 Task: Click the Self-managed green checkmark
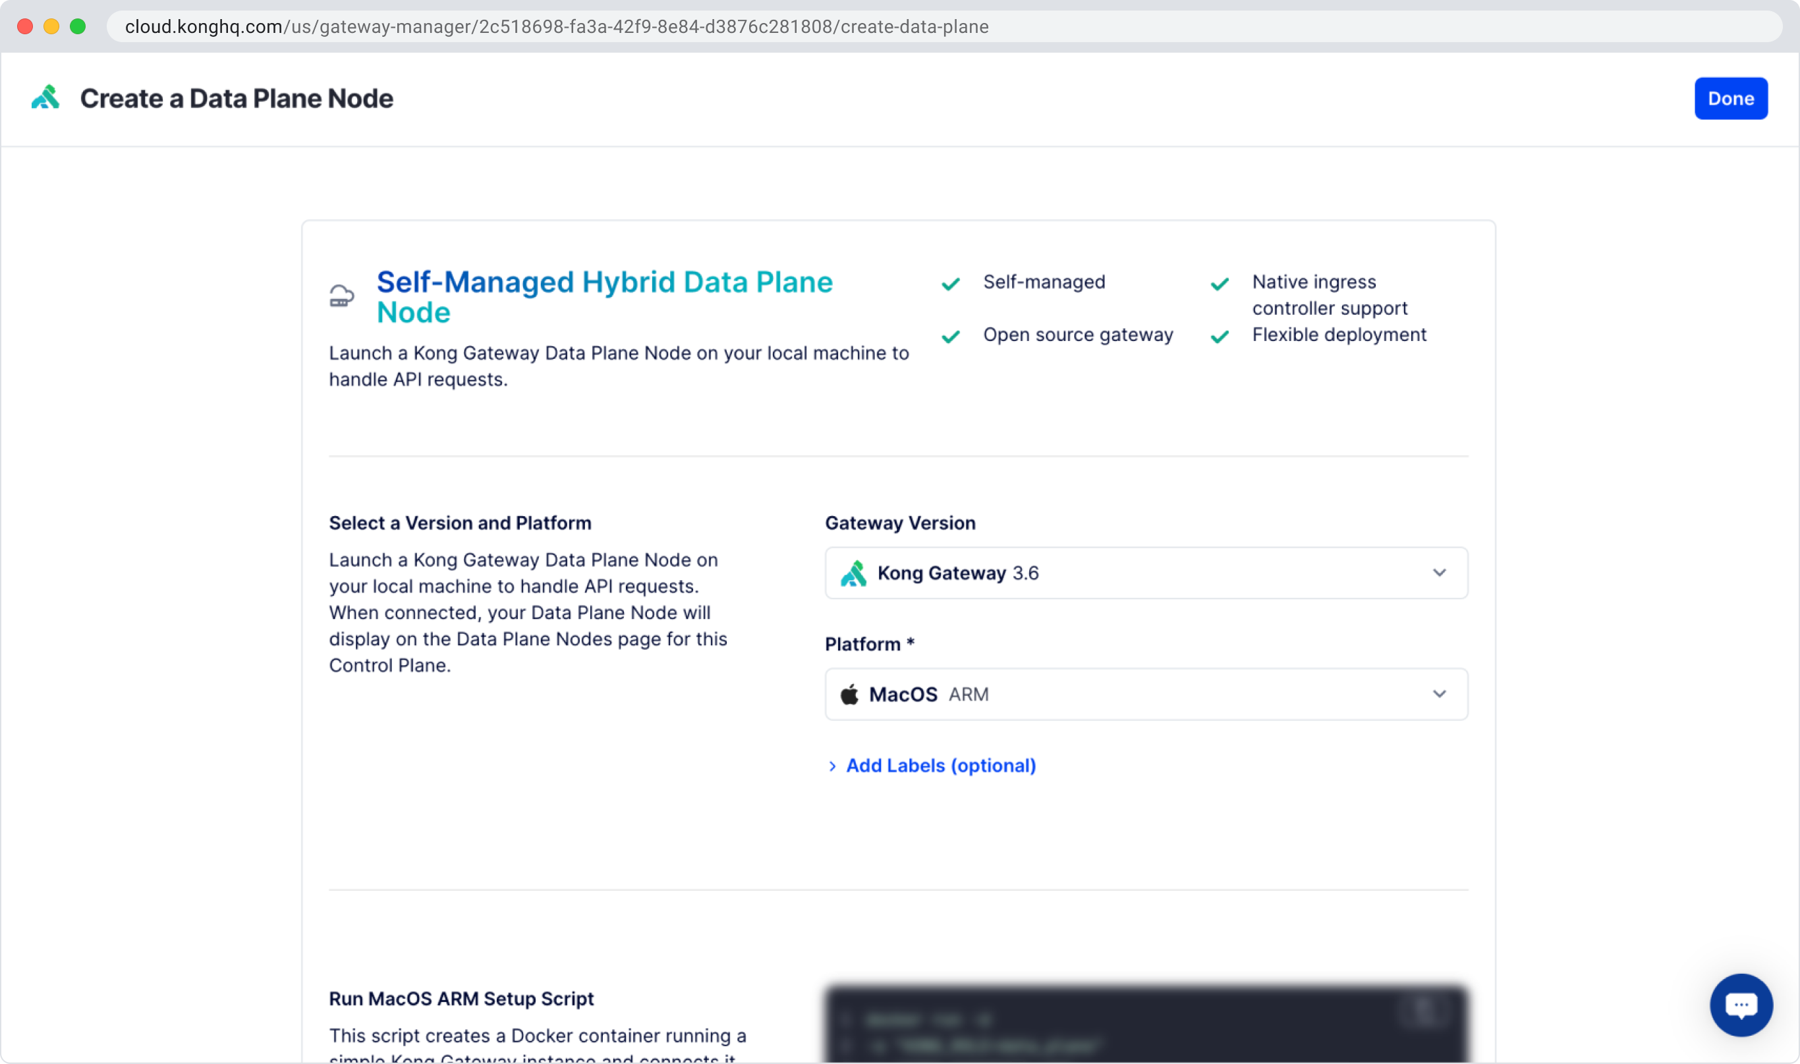click(951, 284)
